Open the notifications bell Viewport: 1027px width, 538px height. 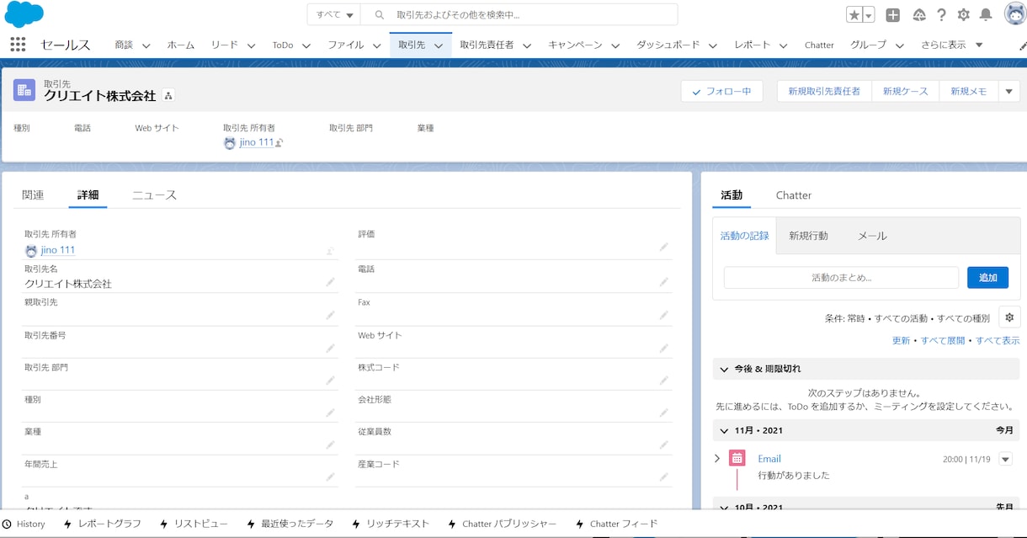[x=986, y=15]
